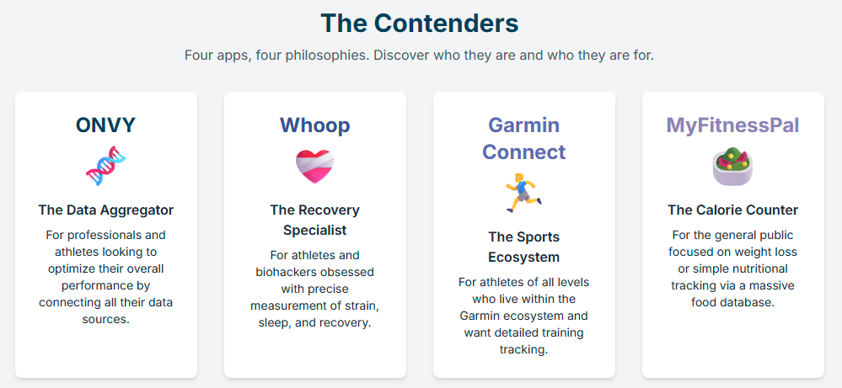Click the Garmin Connect heading
The width and height of the screenshot is (842, 388).
click(523, 138)
